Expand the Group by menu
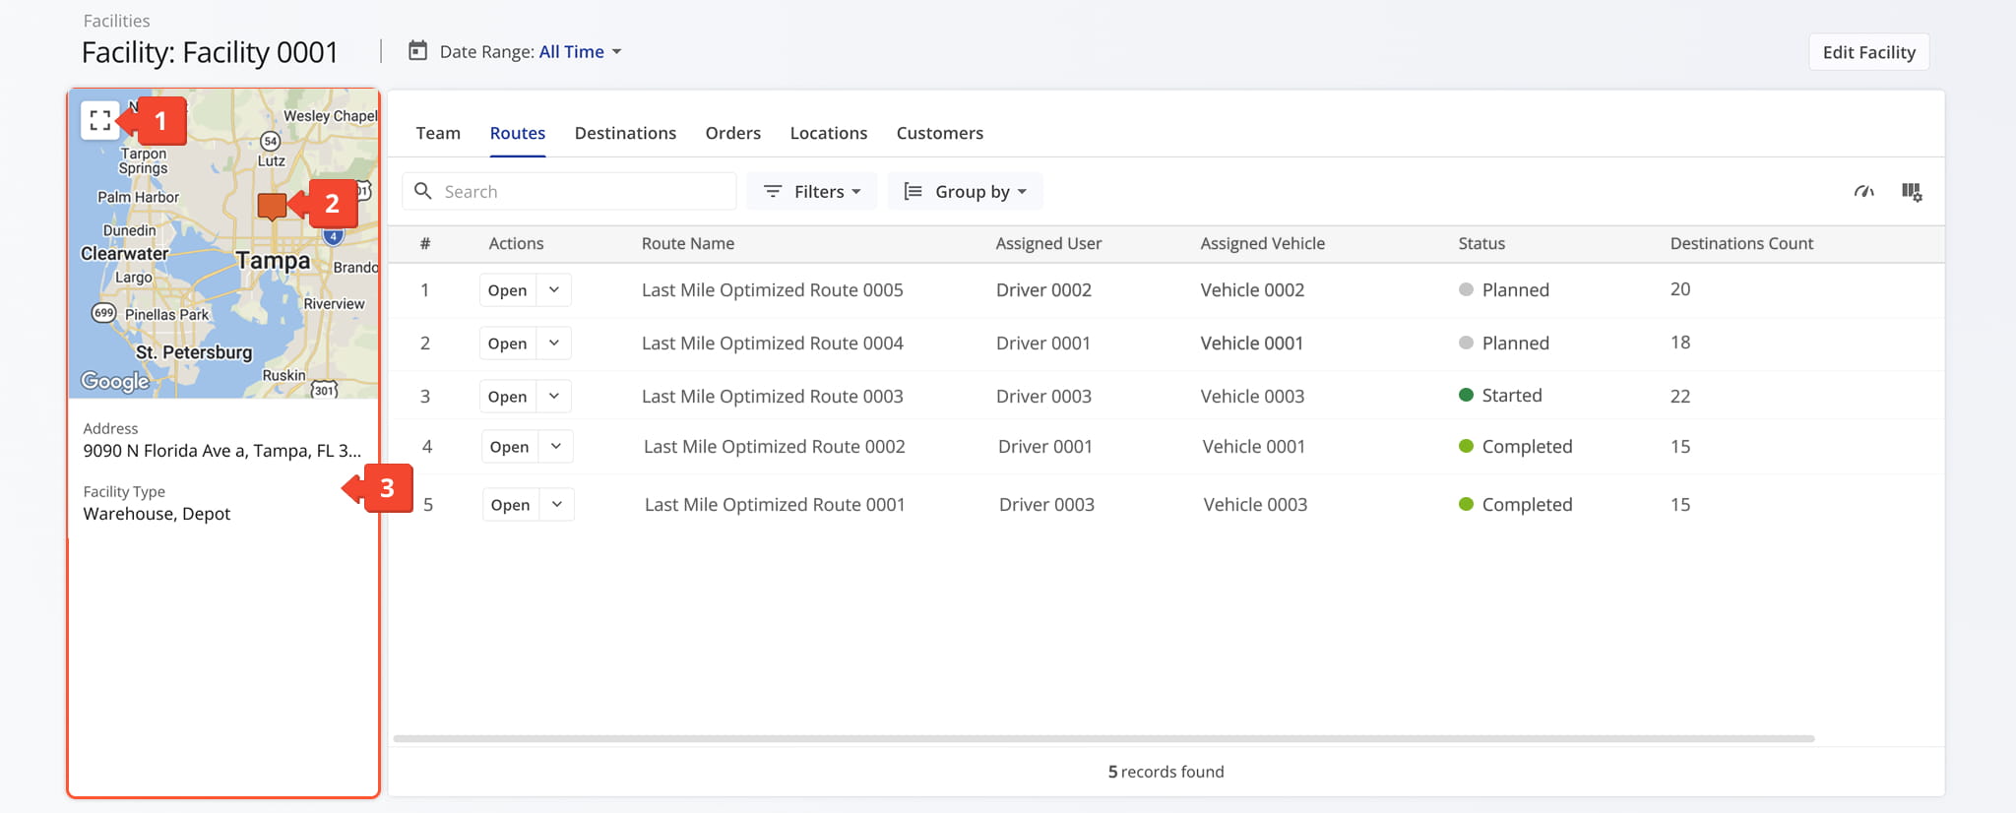This screenshot has height=813, width=2016. 965,192
